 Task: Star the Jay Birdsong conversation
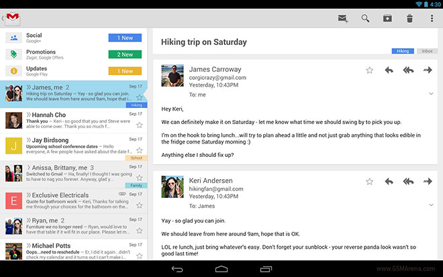[x=140, y=150]
